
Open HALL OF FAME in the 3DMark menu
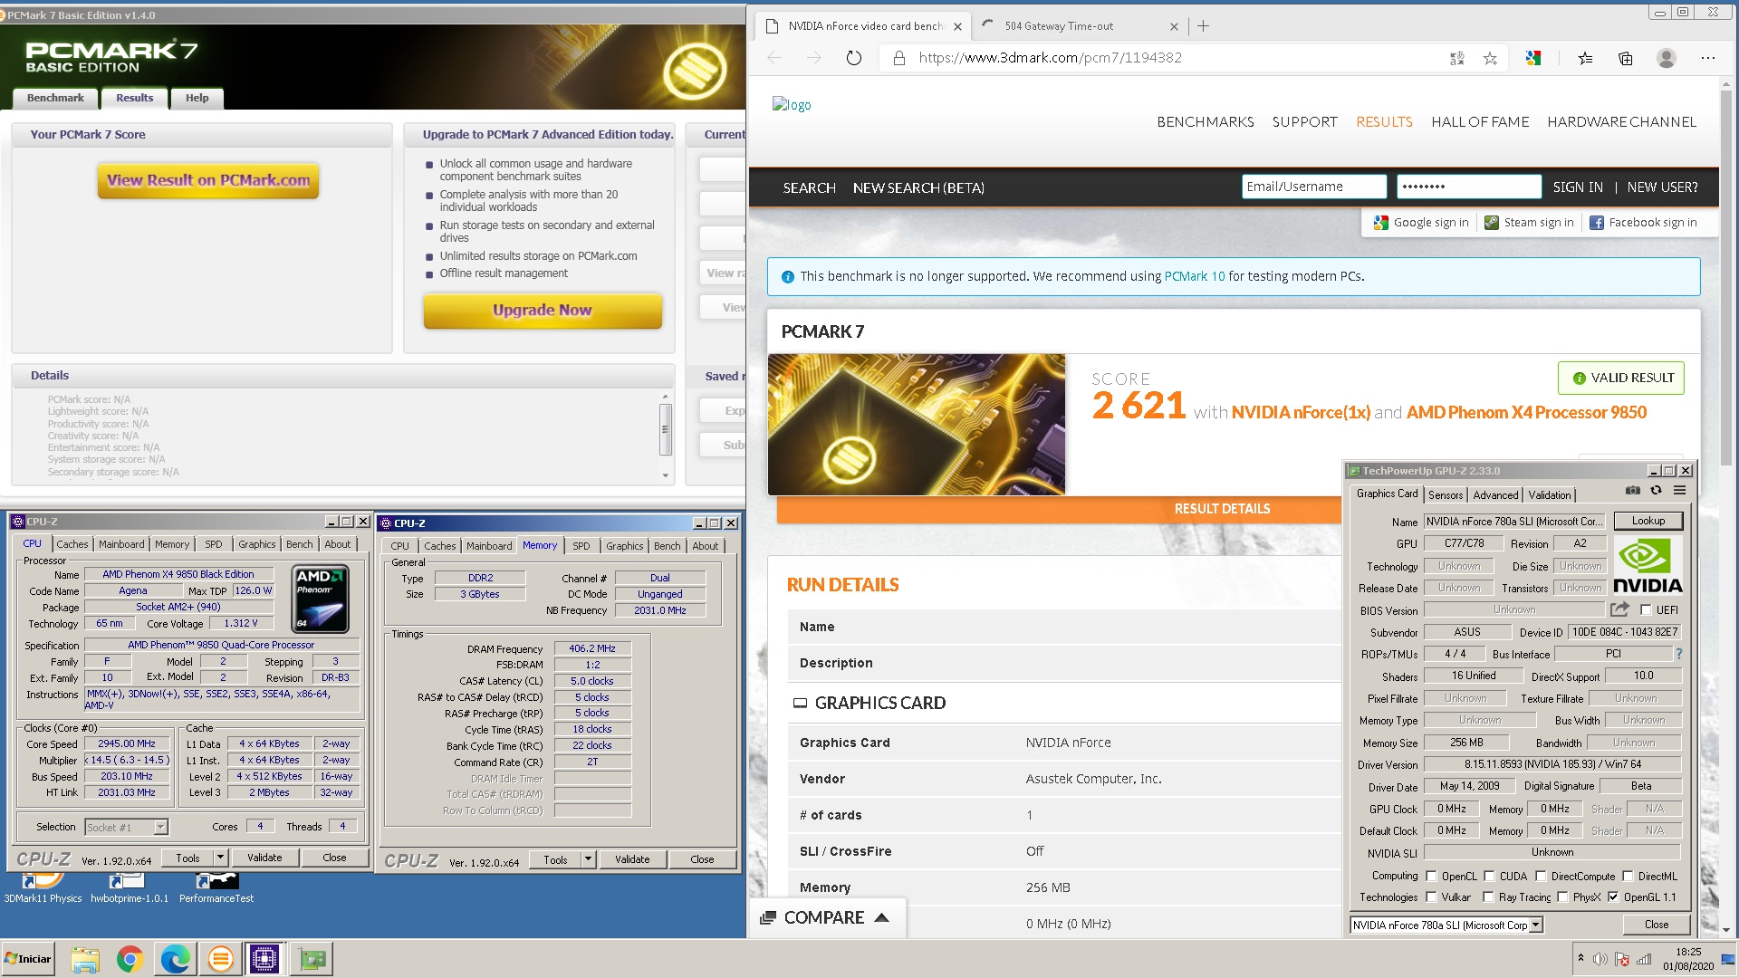(x=1480, y=121)
